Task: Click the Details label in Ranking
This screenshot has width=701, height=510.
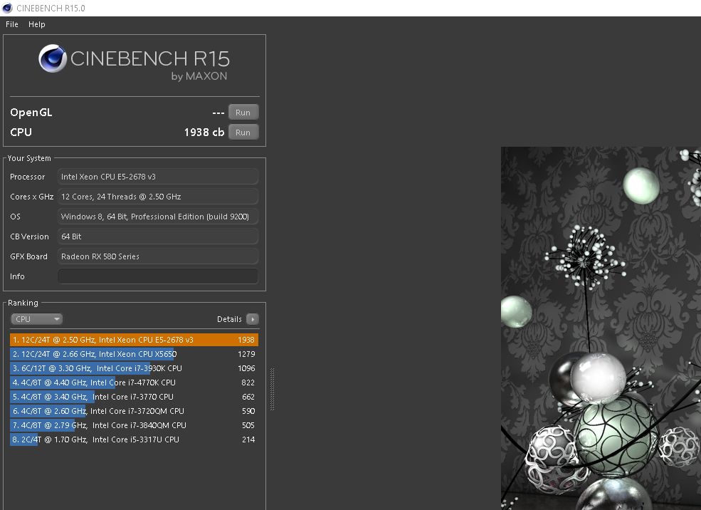Action: coord(229,319)
